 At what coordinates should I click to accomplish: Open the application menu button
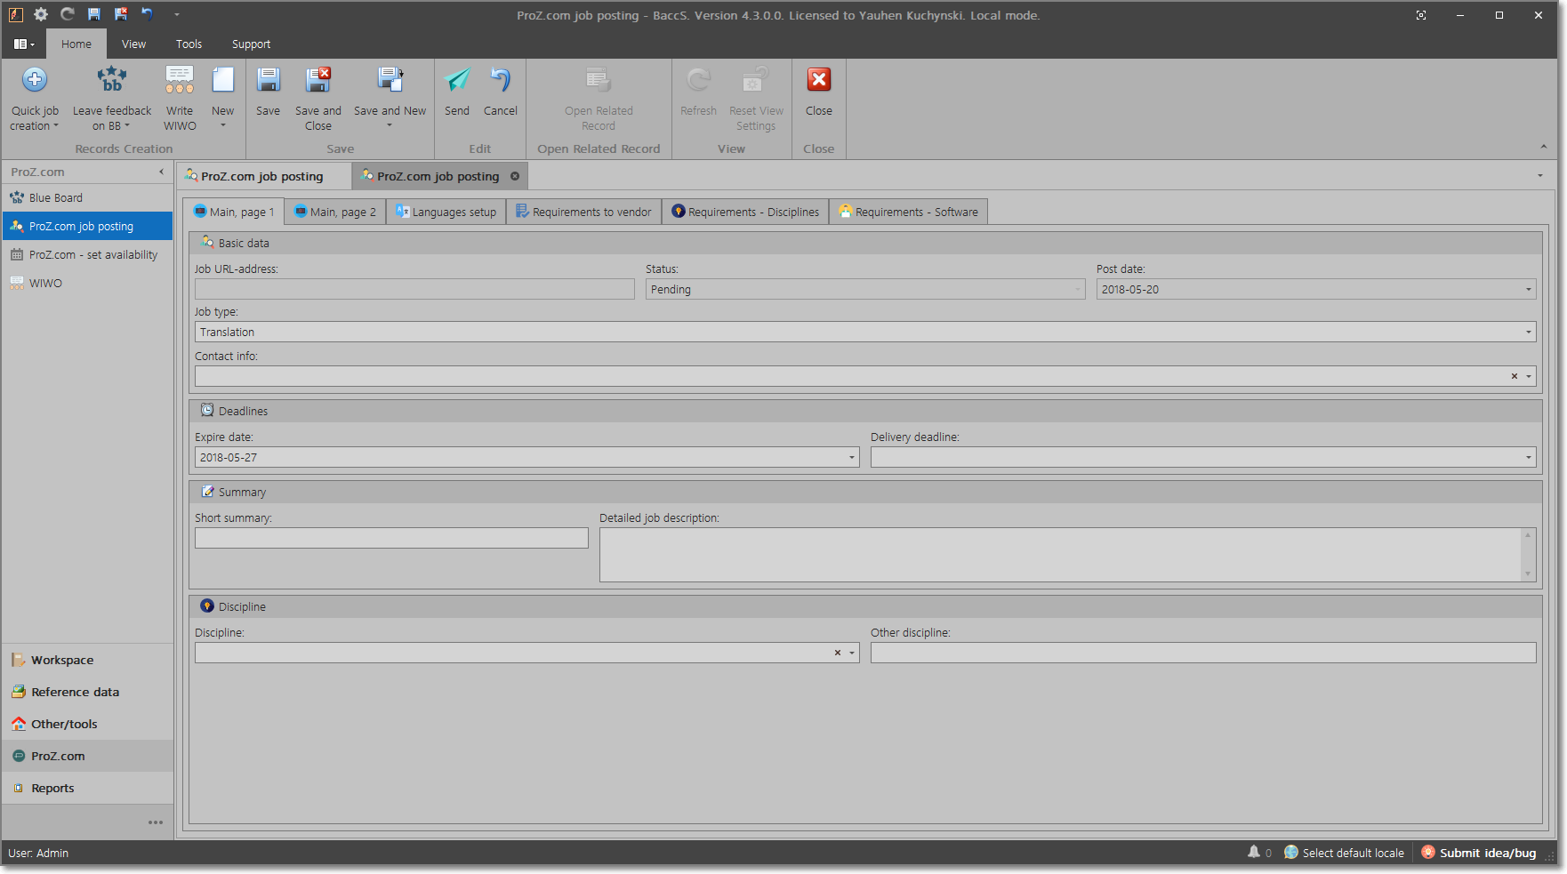(24, 44)
